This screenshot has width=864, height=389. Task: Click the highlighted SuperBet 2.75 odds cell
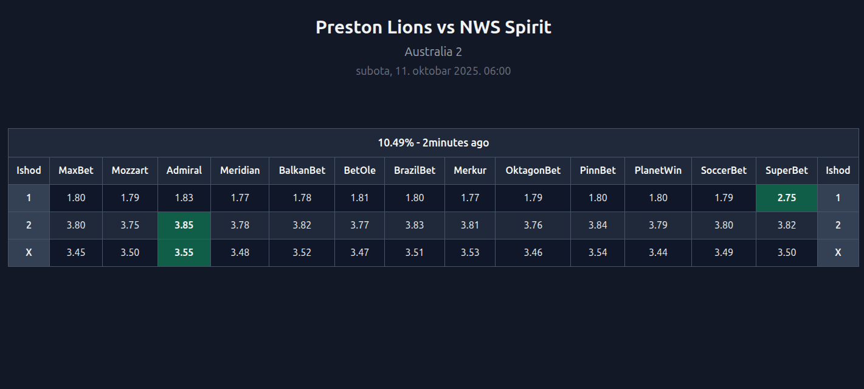coord(786,198)
